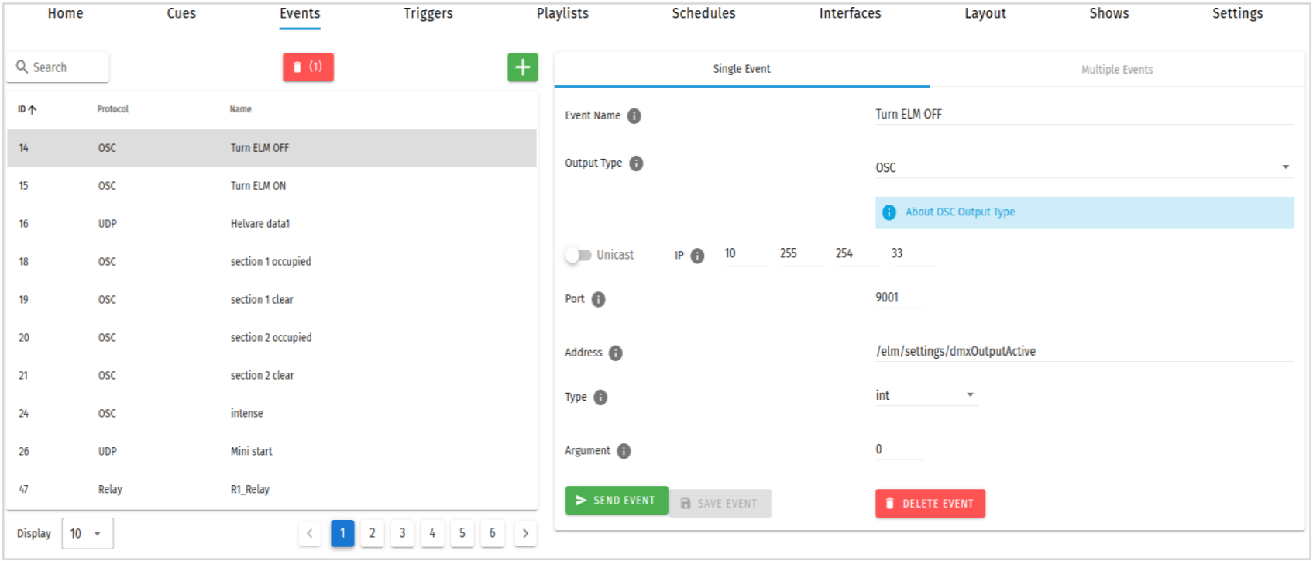Open the Schedules tab

703,13
